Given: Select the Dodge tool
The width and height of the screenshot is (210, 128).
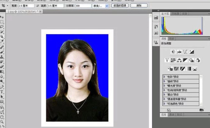Looking at the screenshot, I should click(2, 81).
